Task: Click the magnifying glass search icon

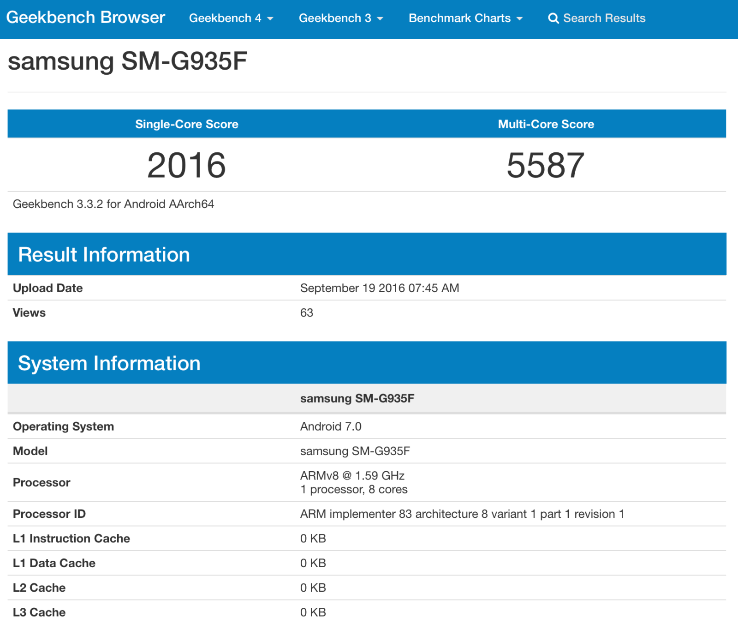Action: (553, 18)
